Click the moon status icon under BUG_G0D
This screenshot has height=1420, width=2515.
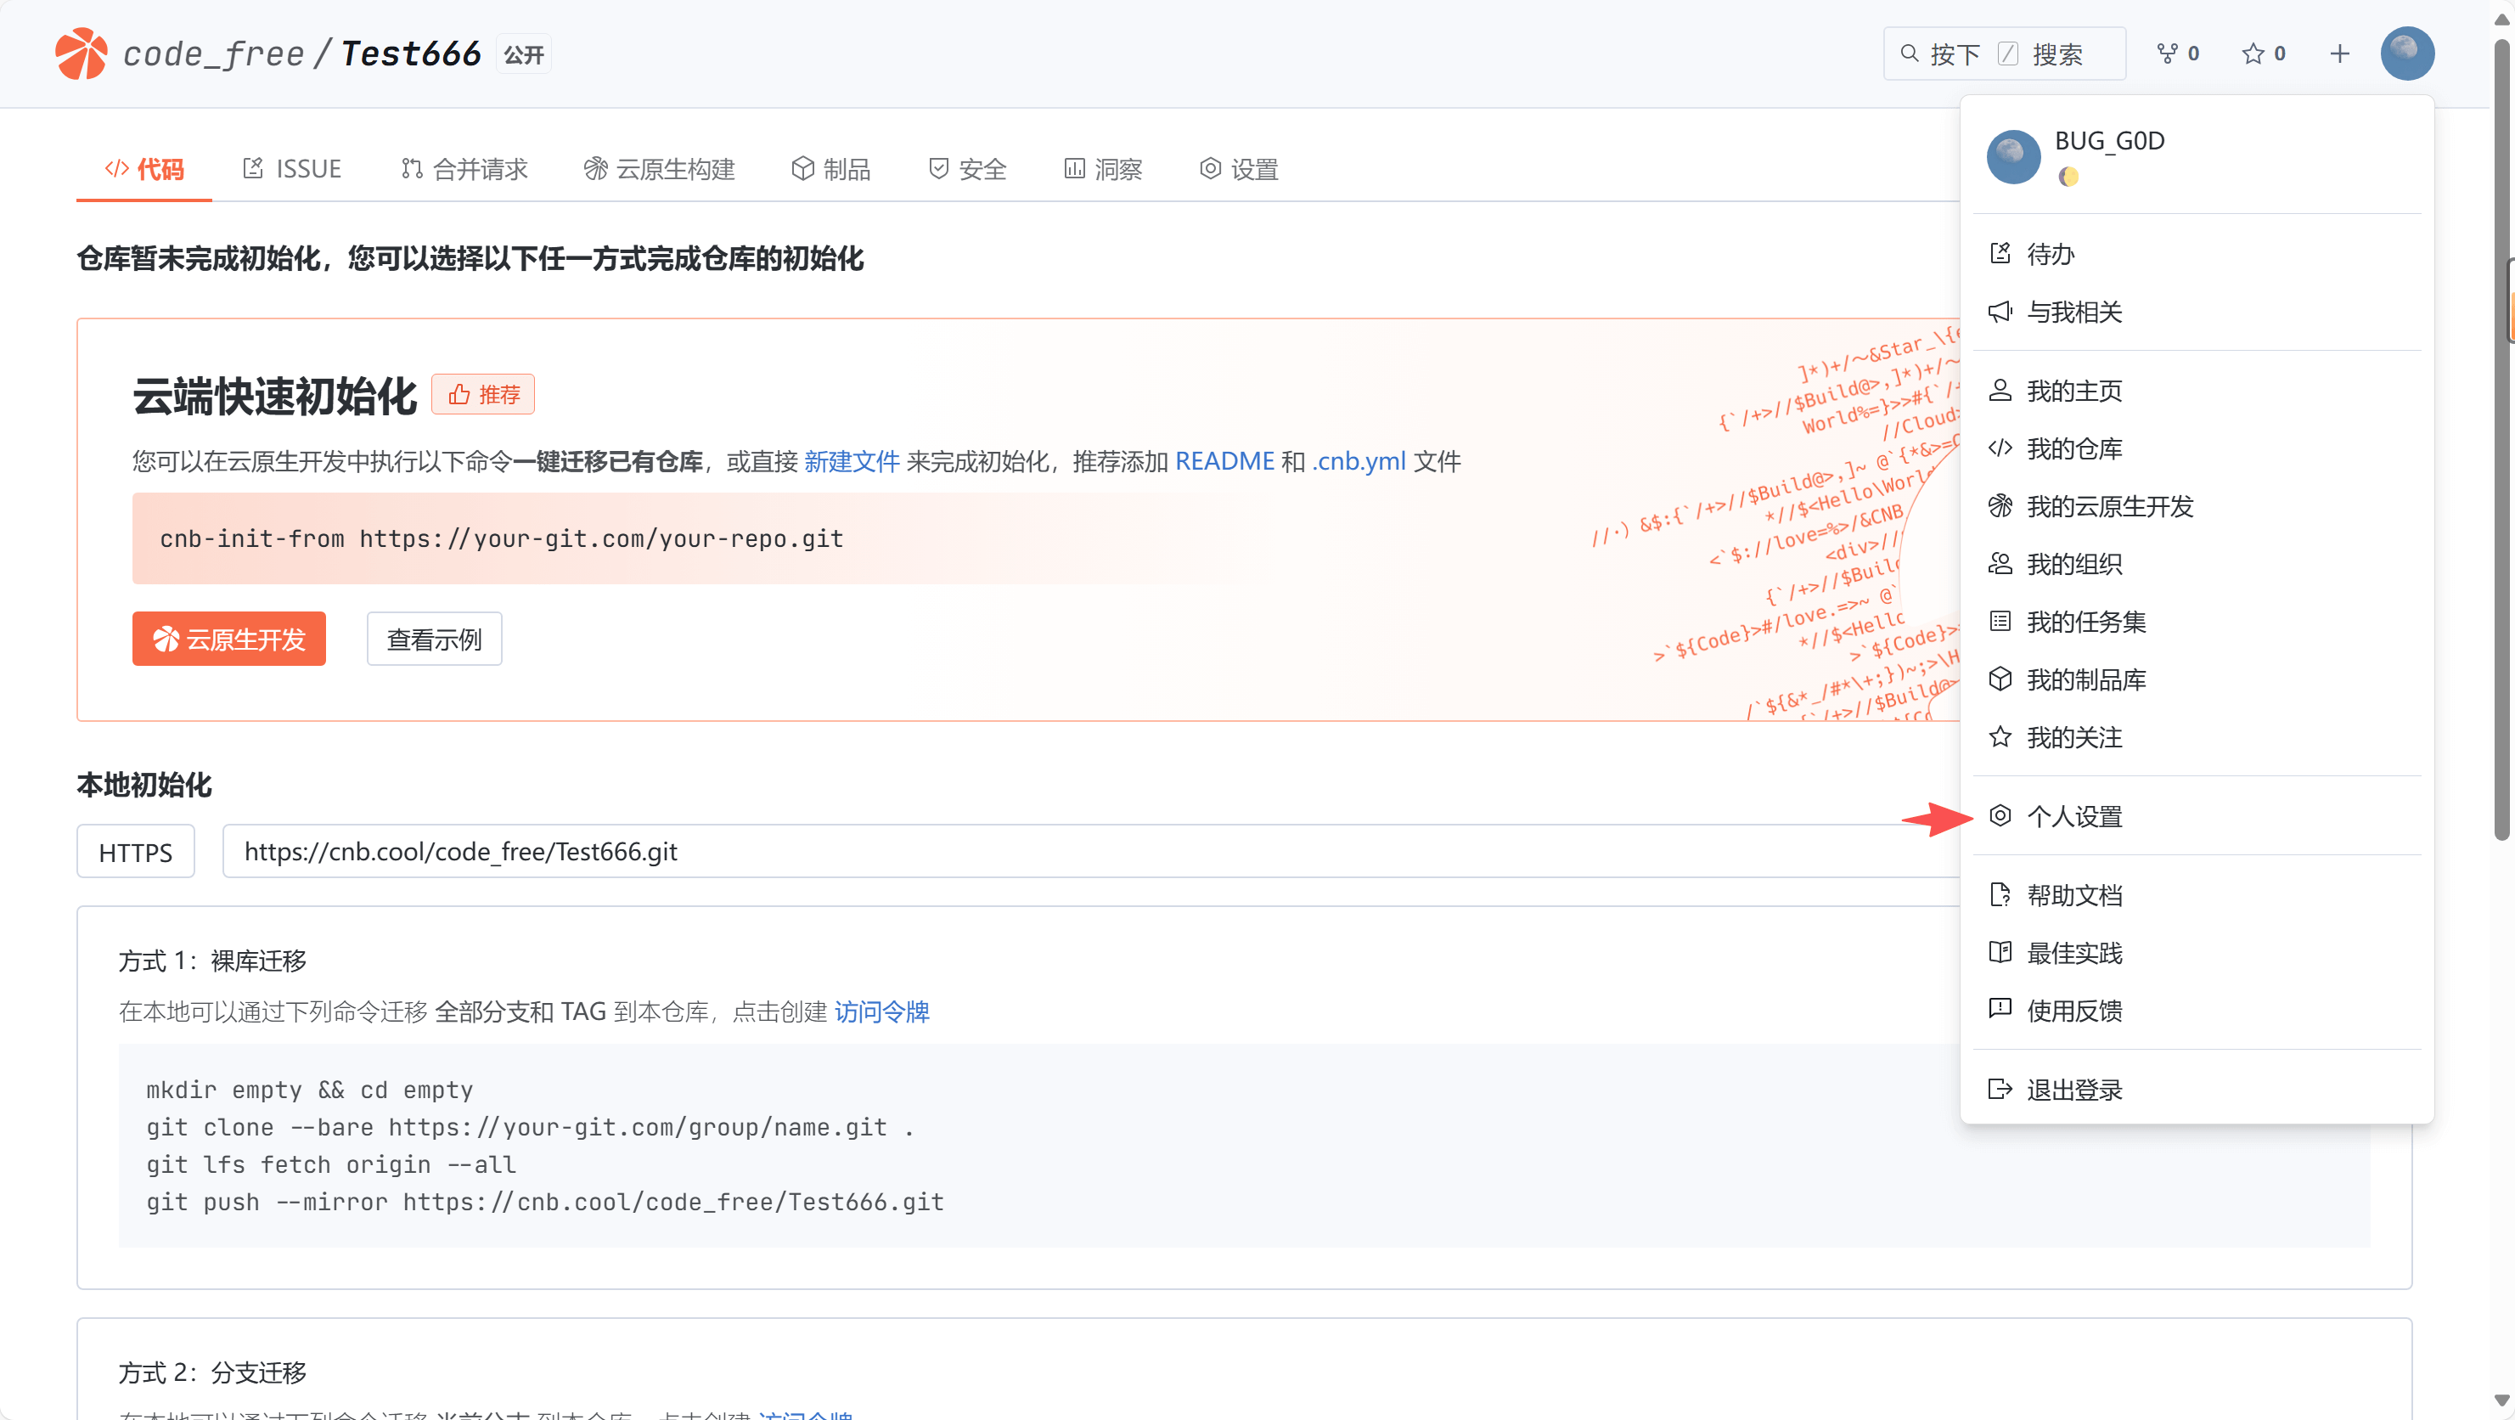tap(2068, 177)
